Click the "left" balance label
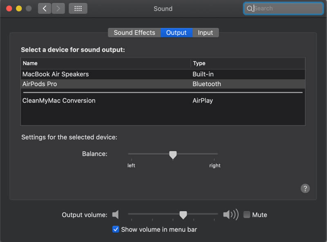Image resolution: width=327 pixels, height=242 pixels. [x=131, y=165]
